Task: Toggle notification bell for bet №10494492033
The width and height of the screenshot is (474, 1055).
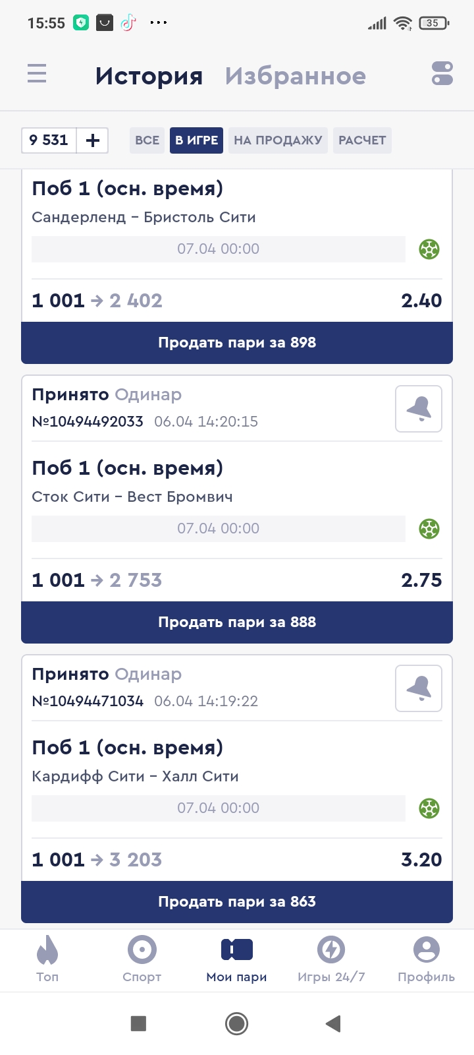Action: (x=419, y=409)
